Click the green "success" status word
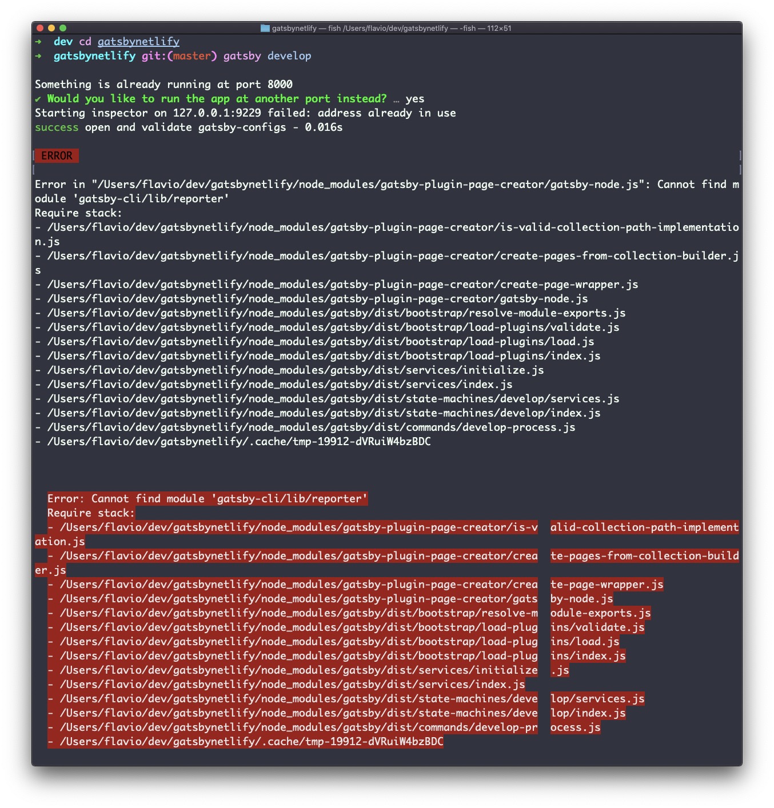The height and width of the screenshot is (808, 774). [57, 127]
